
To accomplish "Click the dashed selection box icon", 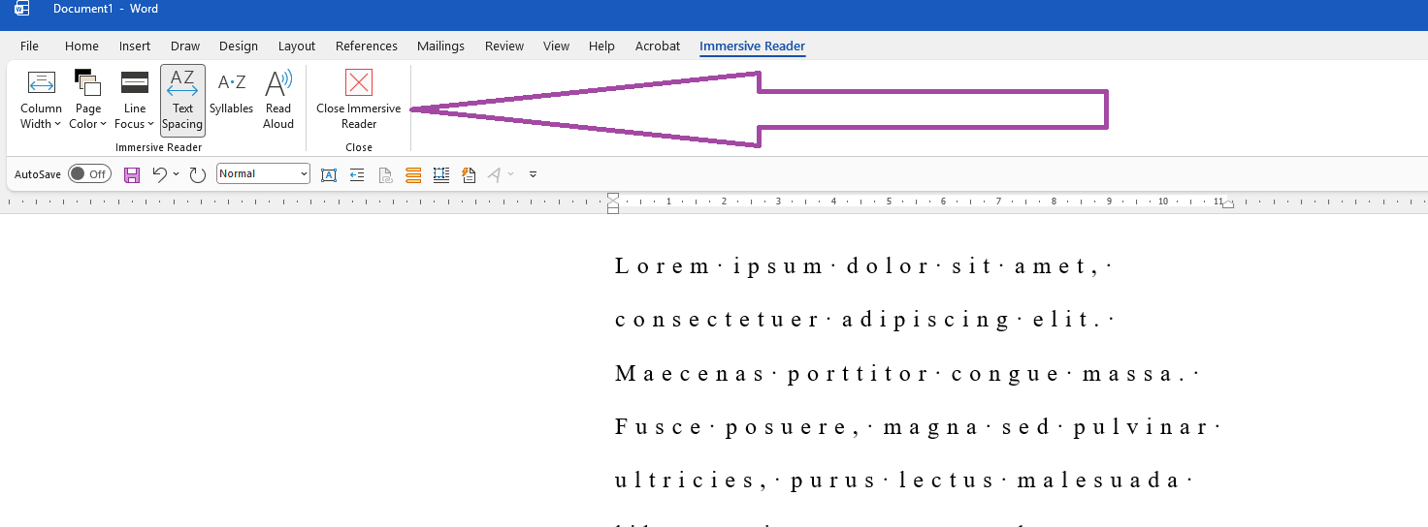I will pyautogui.click(x=441, y=174).
